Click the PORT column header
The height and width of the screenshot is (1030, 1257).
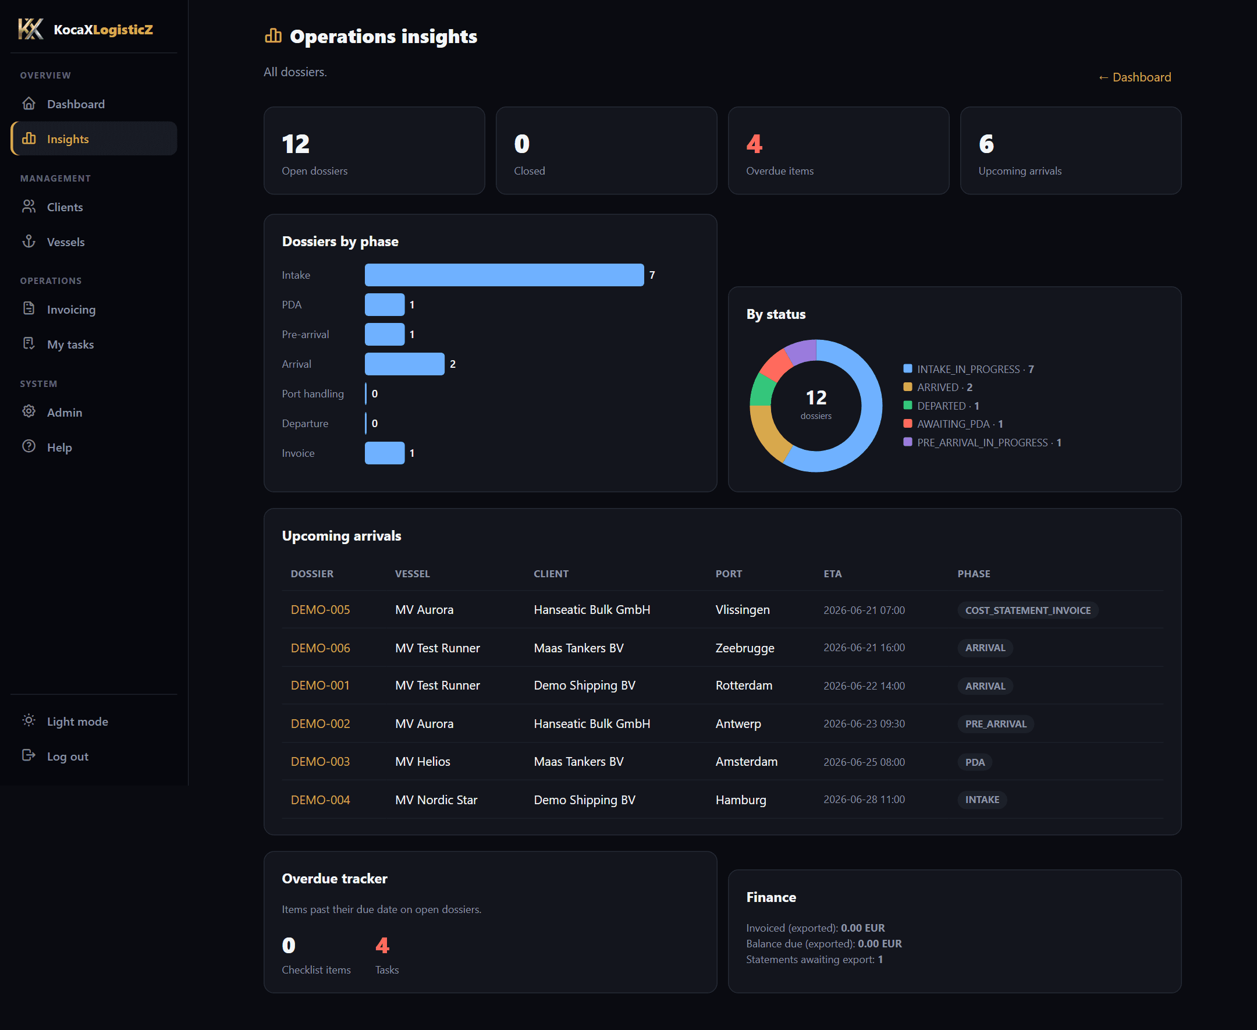[x=729, y=574]
